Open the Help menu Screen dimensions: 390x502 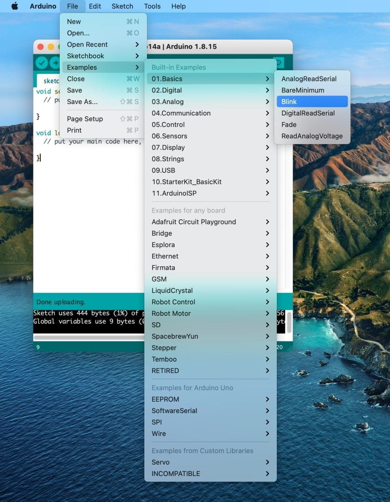[178, 6]
